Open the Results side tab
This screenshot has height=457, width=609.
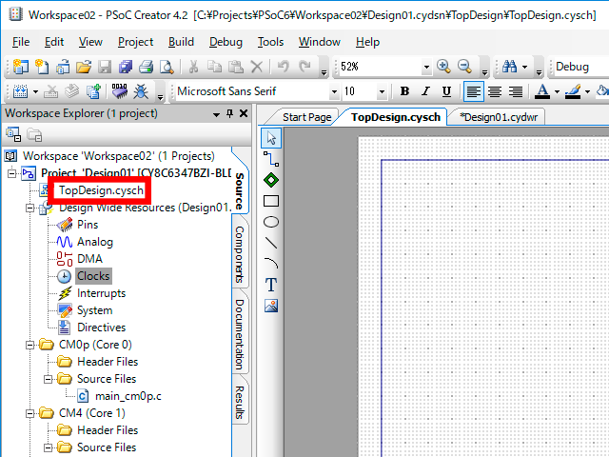(240, 402)
